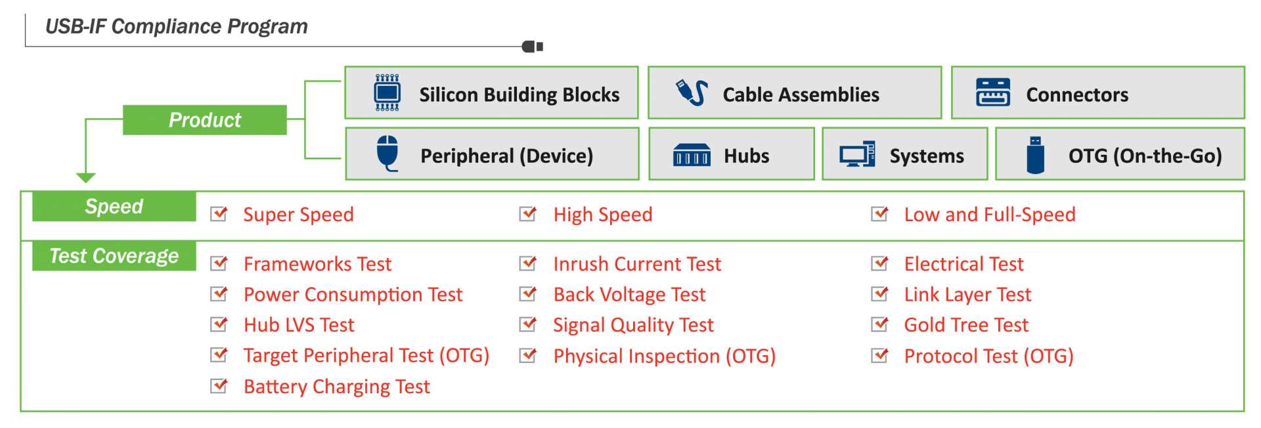1261x428 pixels.
Task: Click the OTG flash drive icon
Action: 1035,155
